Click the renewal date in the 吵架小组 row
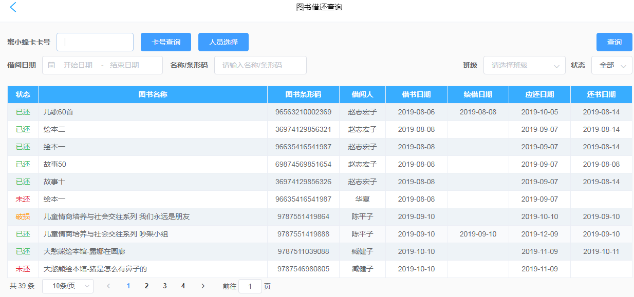 click(478, 234)
